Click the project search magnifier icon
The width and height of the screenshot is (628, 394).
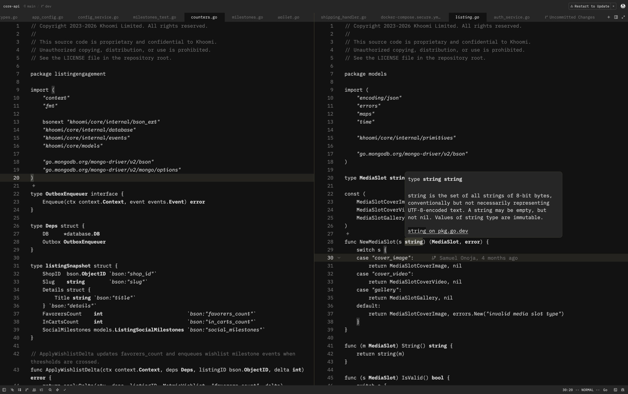tap(50, 390)
